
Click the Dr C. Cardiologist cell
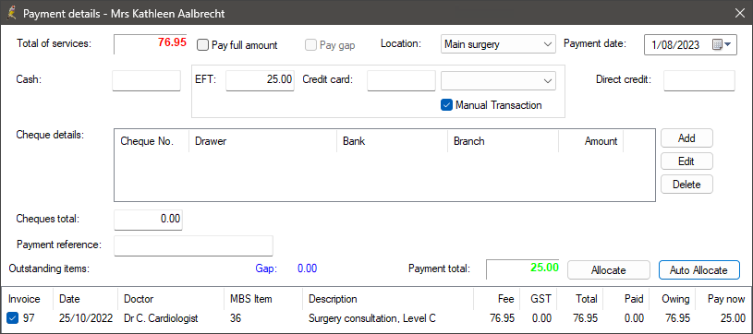(x=161, y=318)
